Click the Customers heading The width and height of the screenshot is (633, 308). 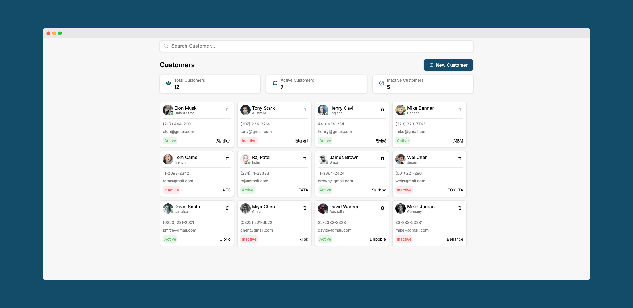tap(177, 65)
